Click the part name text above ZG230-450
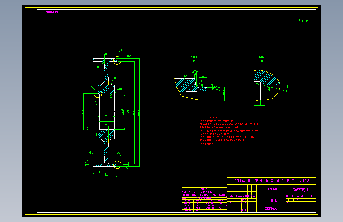The height and width of the screenshot is (222, 343). pyautogui.click(x=273, y=201)
